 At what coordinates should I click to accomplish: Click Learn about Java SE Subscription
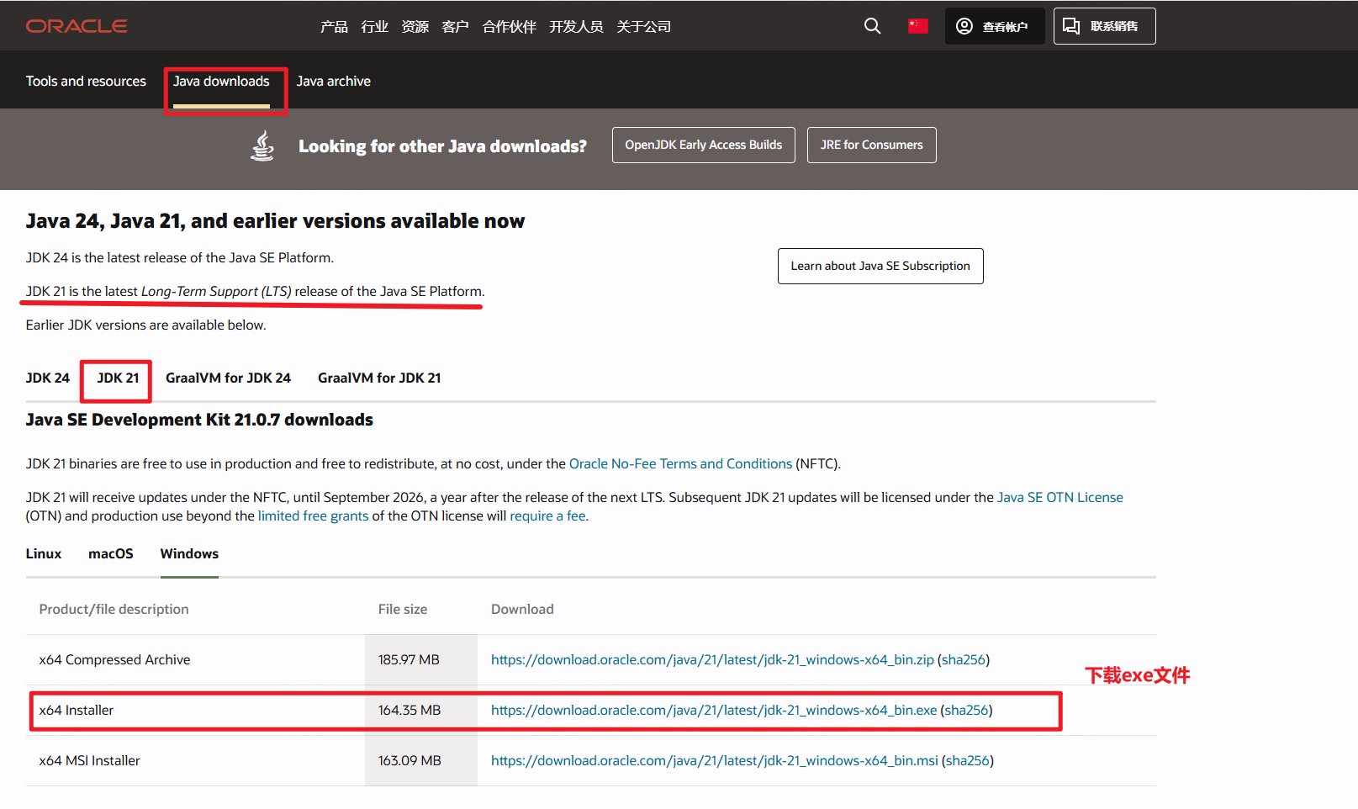[x=880, y=266]
